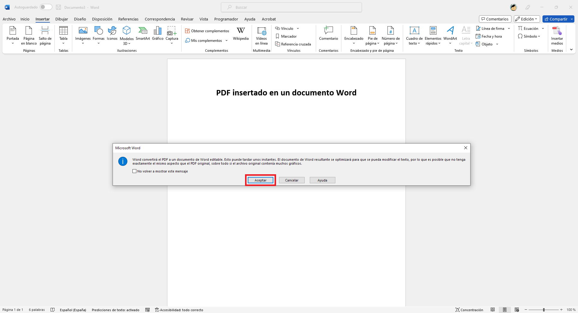Screen dimensions: 578x313
Task: Open the Disposición ribbon tab
Action: [102, 19]
